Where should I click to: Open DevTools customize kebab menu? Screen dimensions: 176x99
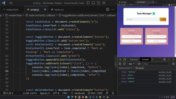(169, 59)
